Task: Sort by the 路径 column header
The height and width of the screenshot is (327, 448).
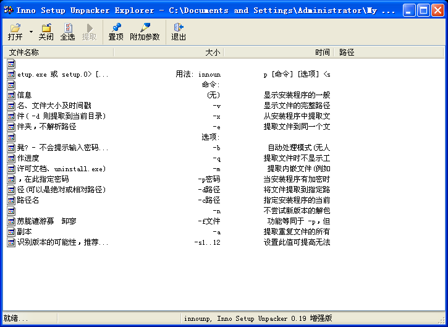Action: (389, 53)
